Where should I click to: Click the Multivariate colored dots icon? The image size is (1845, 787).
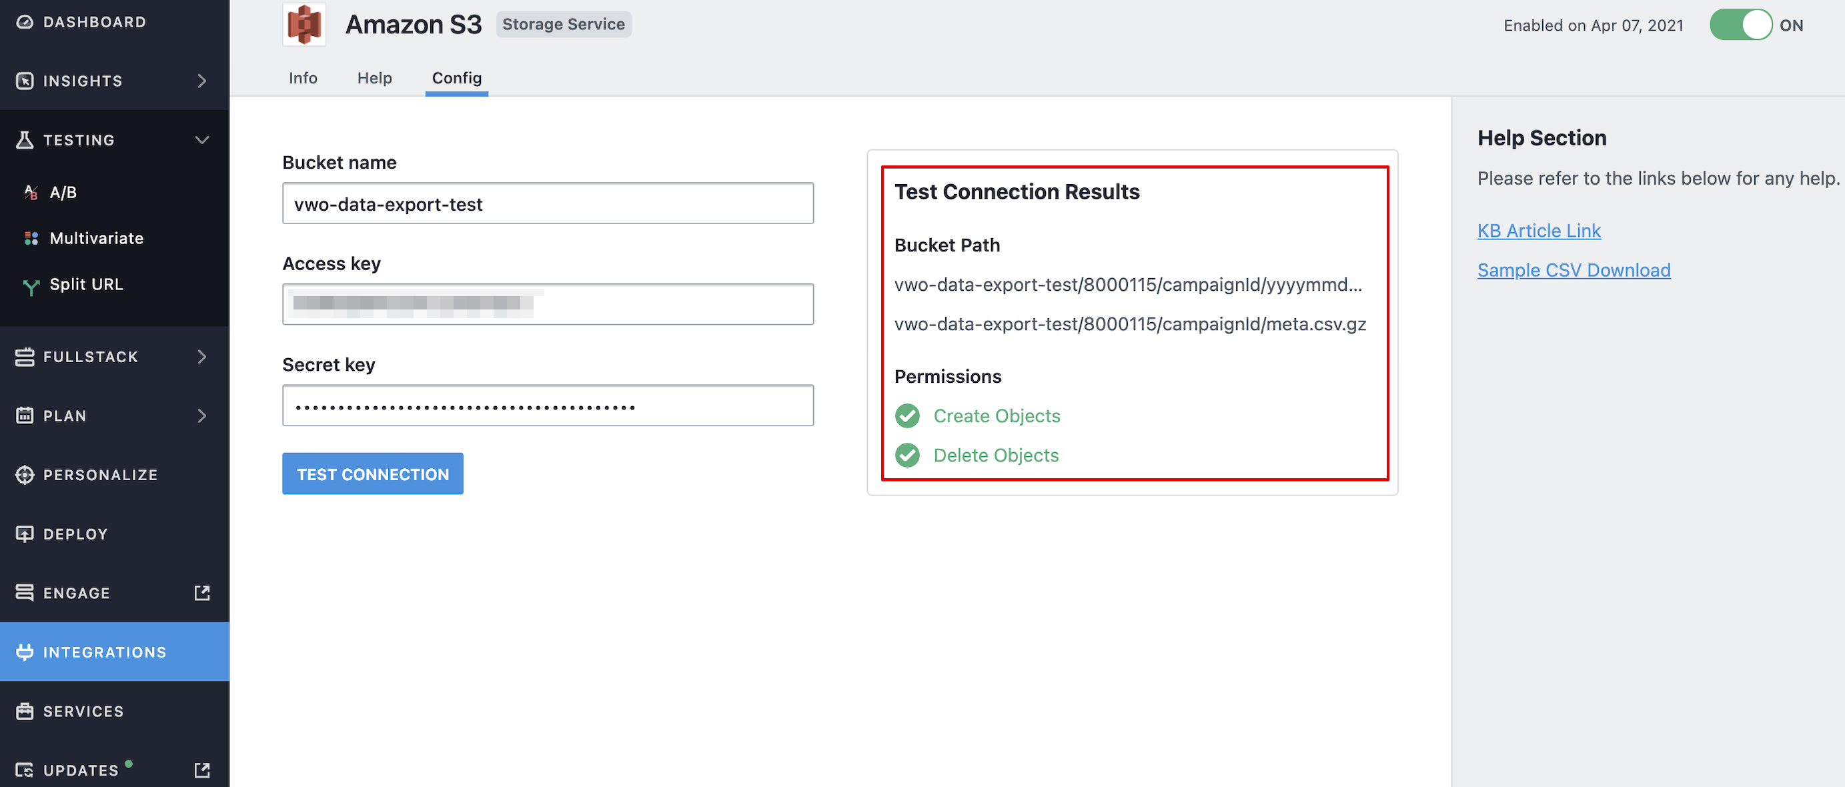click(x=31, y=239)
